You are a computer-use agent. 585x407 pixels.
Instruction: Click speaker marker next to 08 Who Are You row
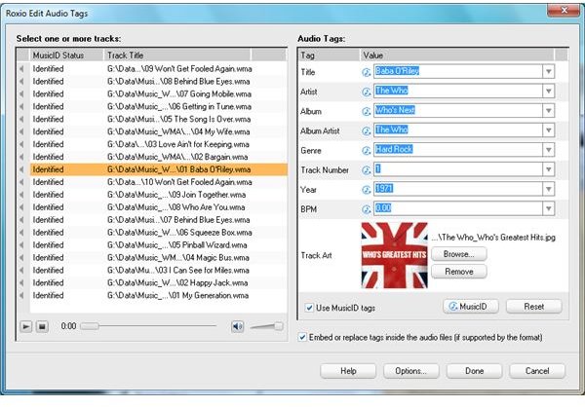22,207
